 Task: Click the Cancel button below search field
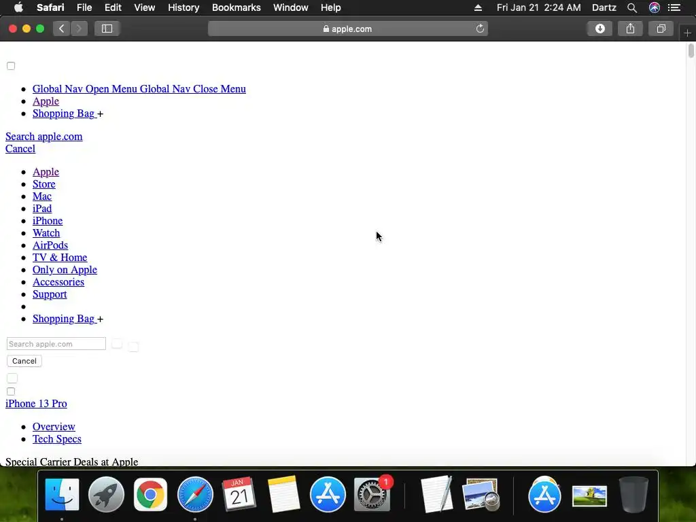click(24, 361)
